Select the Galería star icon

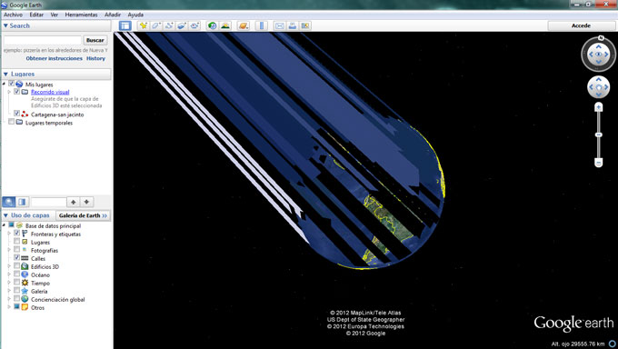click(25, 291)
